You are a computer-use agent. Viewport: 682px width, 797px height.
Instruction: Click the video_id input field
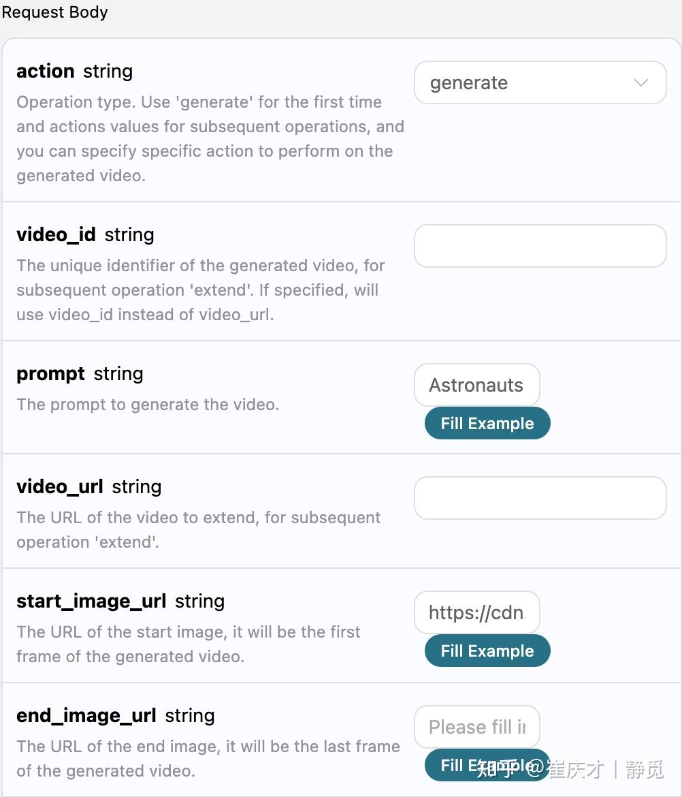click(x=540, y=246)
